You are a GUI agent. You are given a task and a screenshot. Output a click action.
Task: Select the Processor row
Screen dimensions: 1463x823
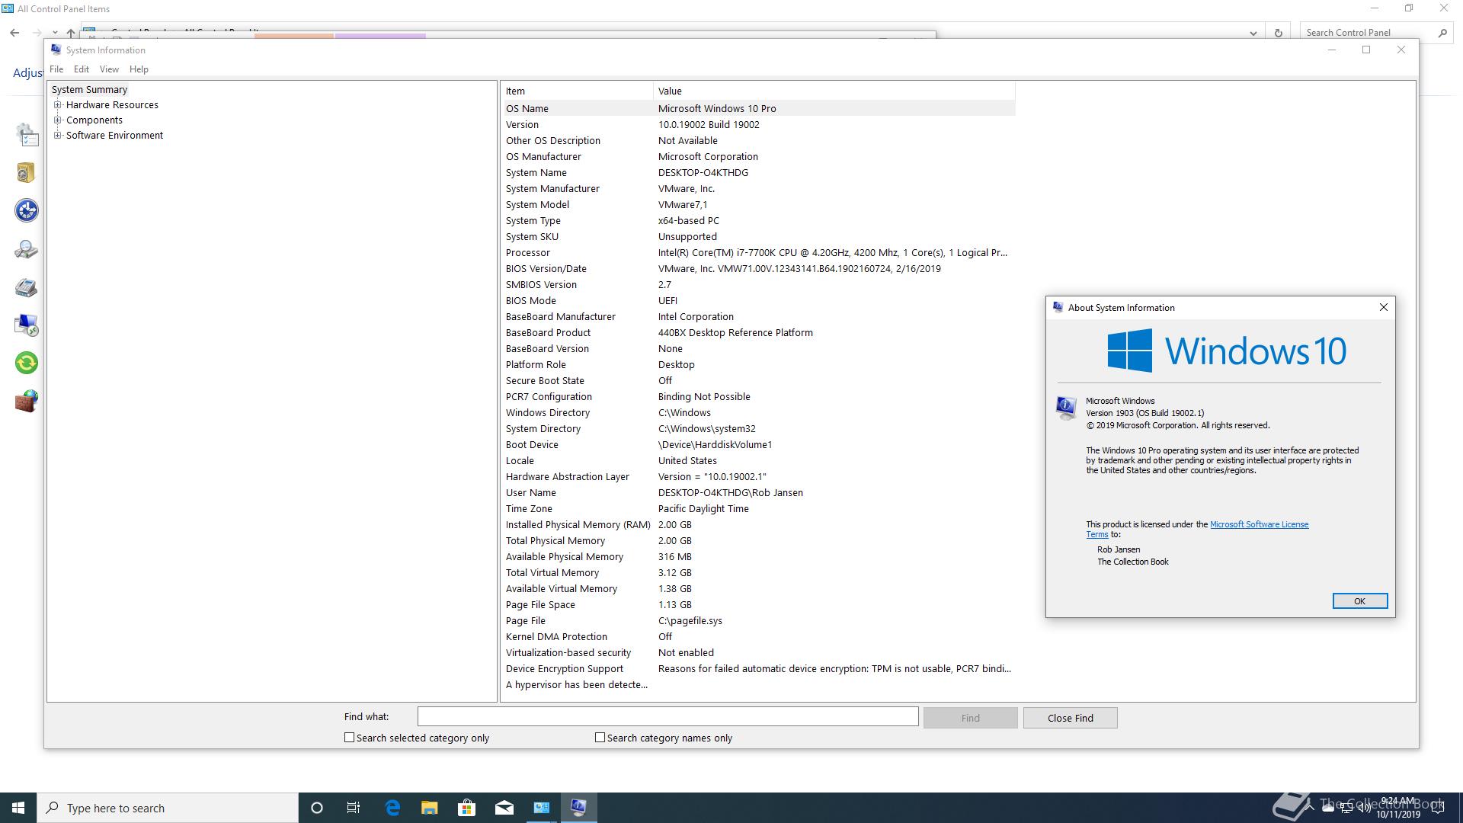coord(759,252)
